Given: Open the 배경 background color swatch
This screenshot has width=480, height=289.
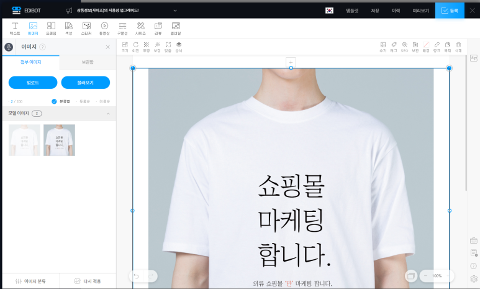Looking at the screenshot, I should [x=426, y=47].
